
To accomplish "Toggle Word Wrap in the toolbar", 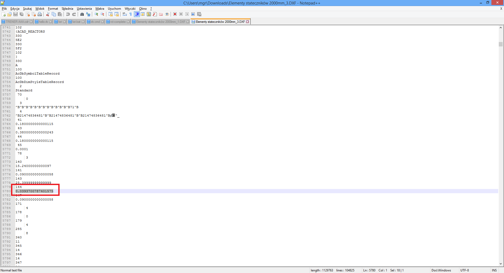I will coord(125,14).
